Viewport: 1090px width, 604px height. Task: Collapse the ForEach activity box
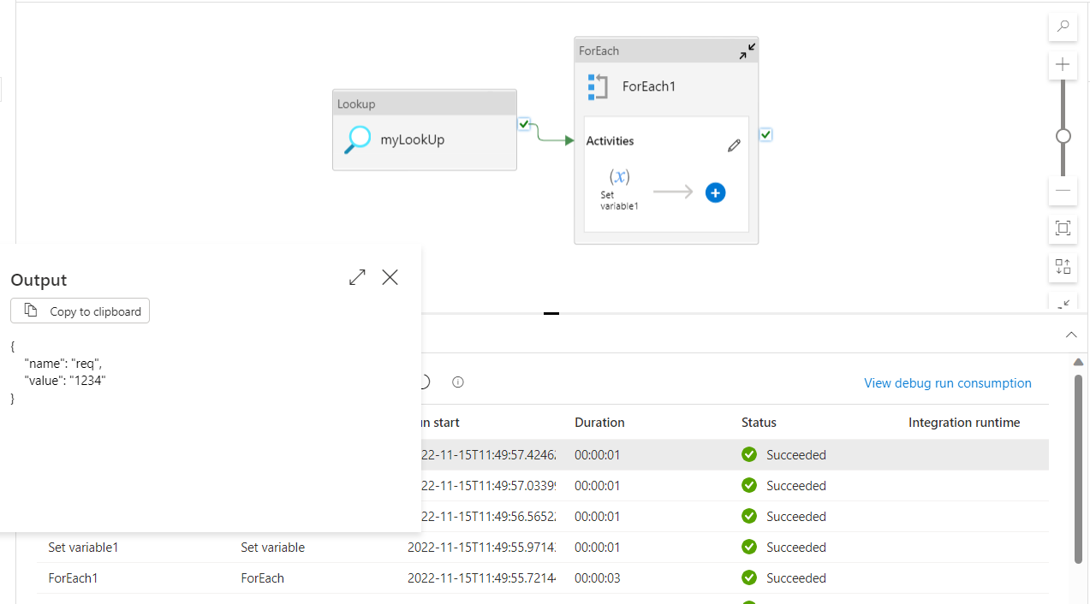pos(748,51)
